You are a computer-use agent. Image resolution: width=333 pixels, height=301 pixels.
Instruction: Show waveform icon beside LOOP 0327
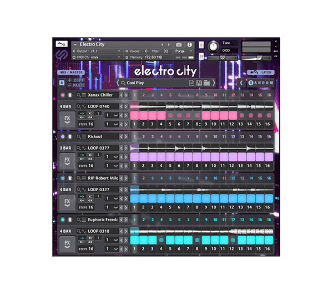pos(84,190)
